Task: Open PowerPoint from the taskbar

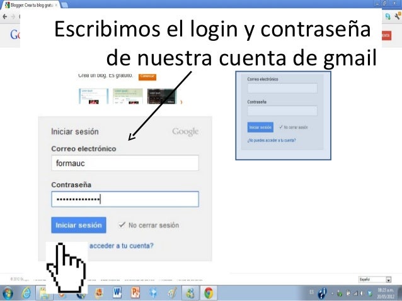Action: [x=135, y=293]
